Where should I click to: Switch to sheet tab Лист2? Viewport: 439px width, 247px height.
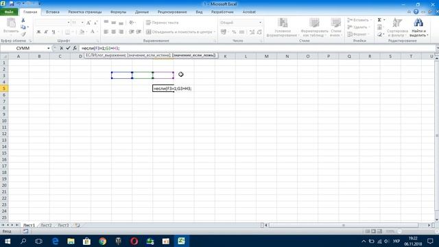(x=46, y=225)
